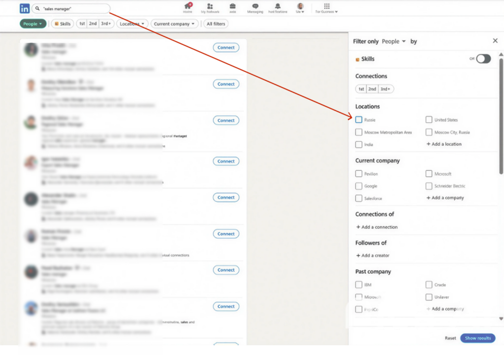Click the LinkedIn logo icon
504x355 pixels.
point(25,8)
